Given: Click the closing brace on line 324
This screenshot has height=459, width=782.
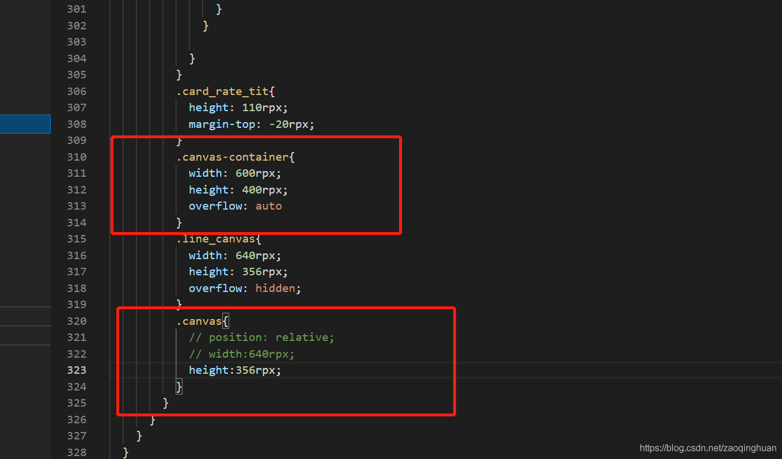Looking at the screenshot, I should point(179,386).
